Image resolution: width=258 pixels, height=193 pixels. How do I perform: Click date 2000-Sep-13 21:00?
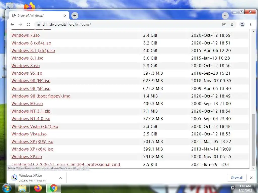pyautogui.click(x=211, y=104)
